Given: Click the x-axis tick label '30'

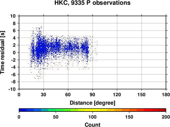Looking at the screenshot, I should [44, 94].
